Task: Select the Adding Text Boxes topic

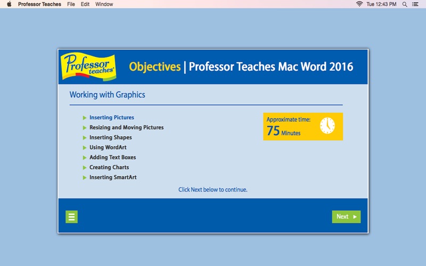Action: (x=112, y=157)
